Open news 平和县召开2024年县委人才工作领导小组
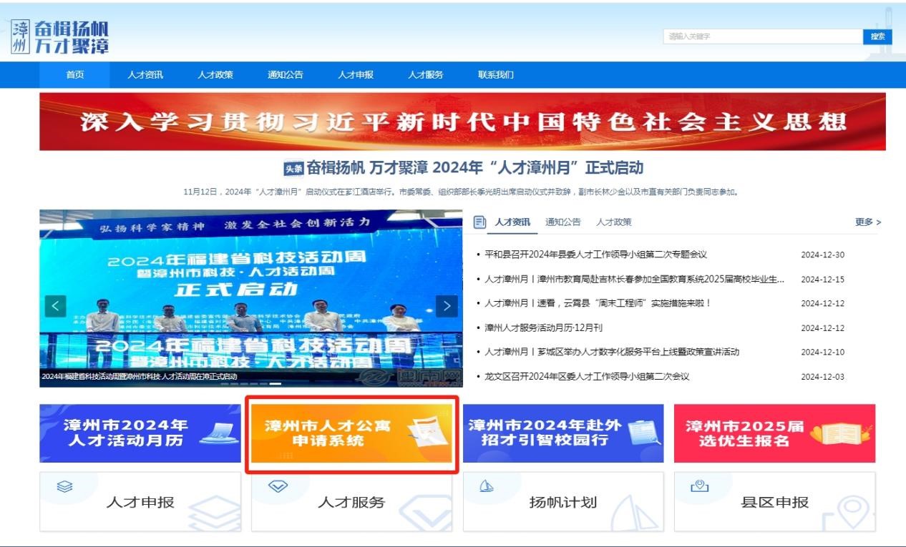906x547 pixels. click(595, 255)
